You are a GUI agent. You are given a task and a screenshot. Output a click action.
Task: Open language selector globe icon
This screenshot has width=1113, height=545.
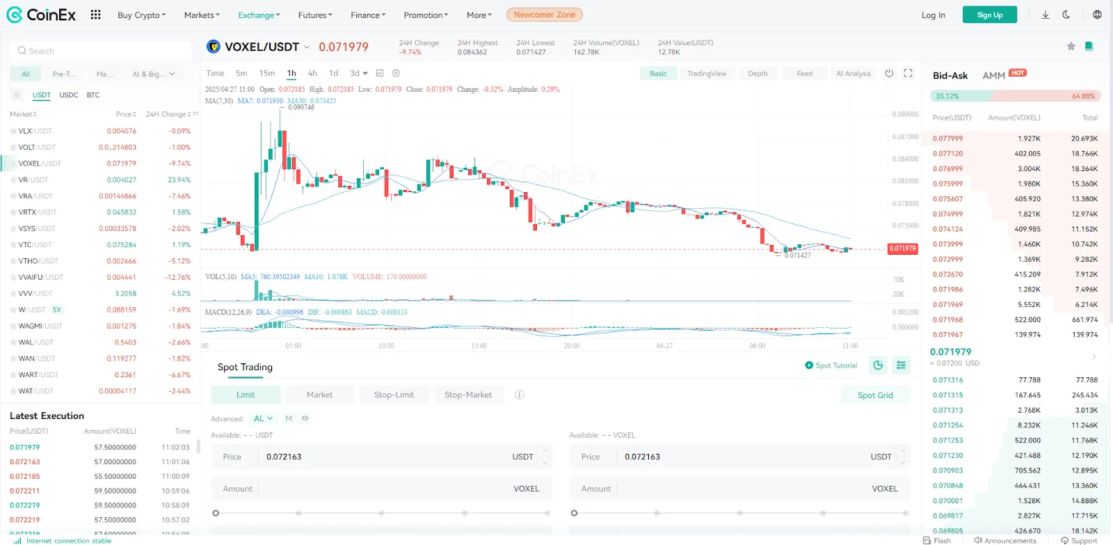[x=1097, y=15]
